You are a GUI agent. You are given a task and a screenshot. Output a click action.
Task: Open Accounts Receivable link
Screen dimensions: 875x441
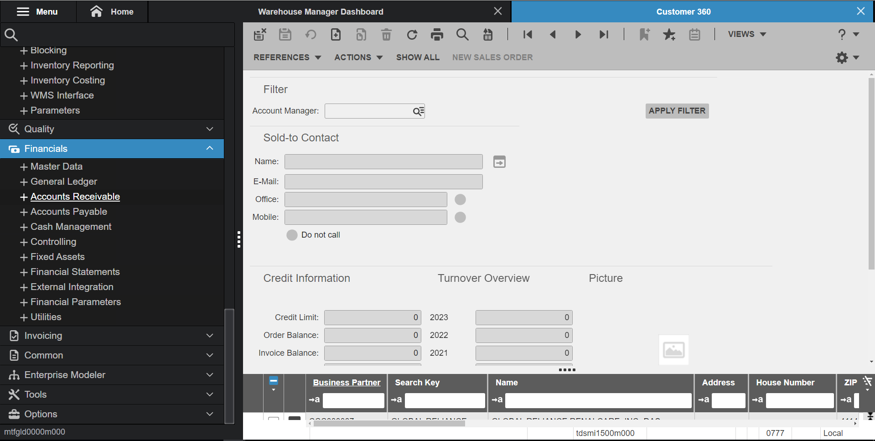click(x=75, y=197)
